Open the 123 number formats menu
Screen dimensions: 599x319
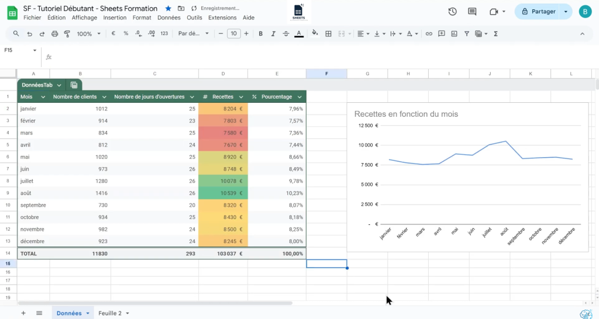coord(164,33)
